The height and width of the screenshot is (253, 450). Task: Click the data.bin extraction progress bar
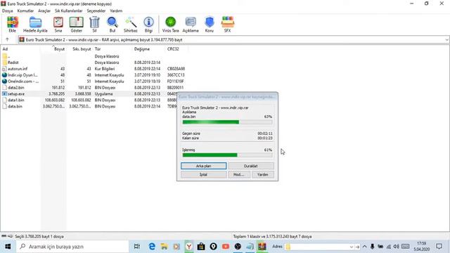(227, 122)
